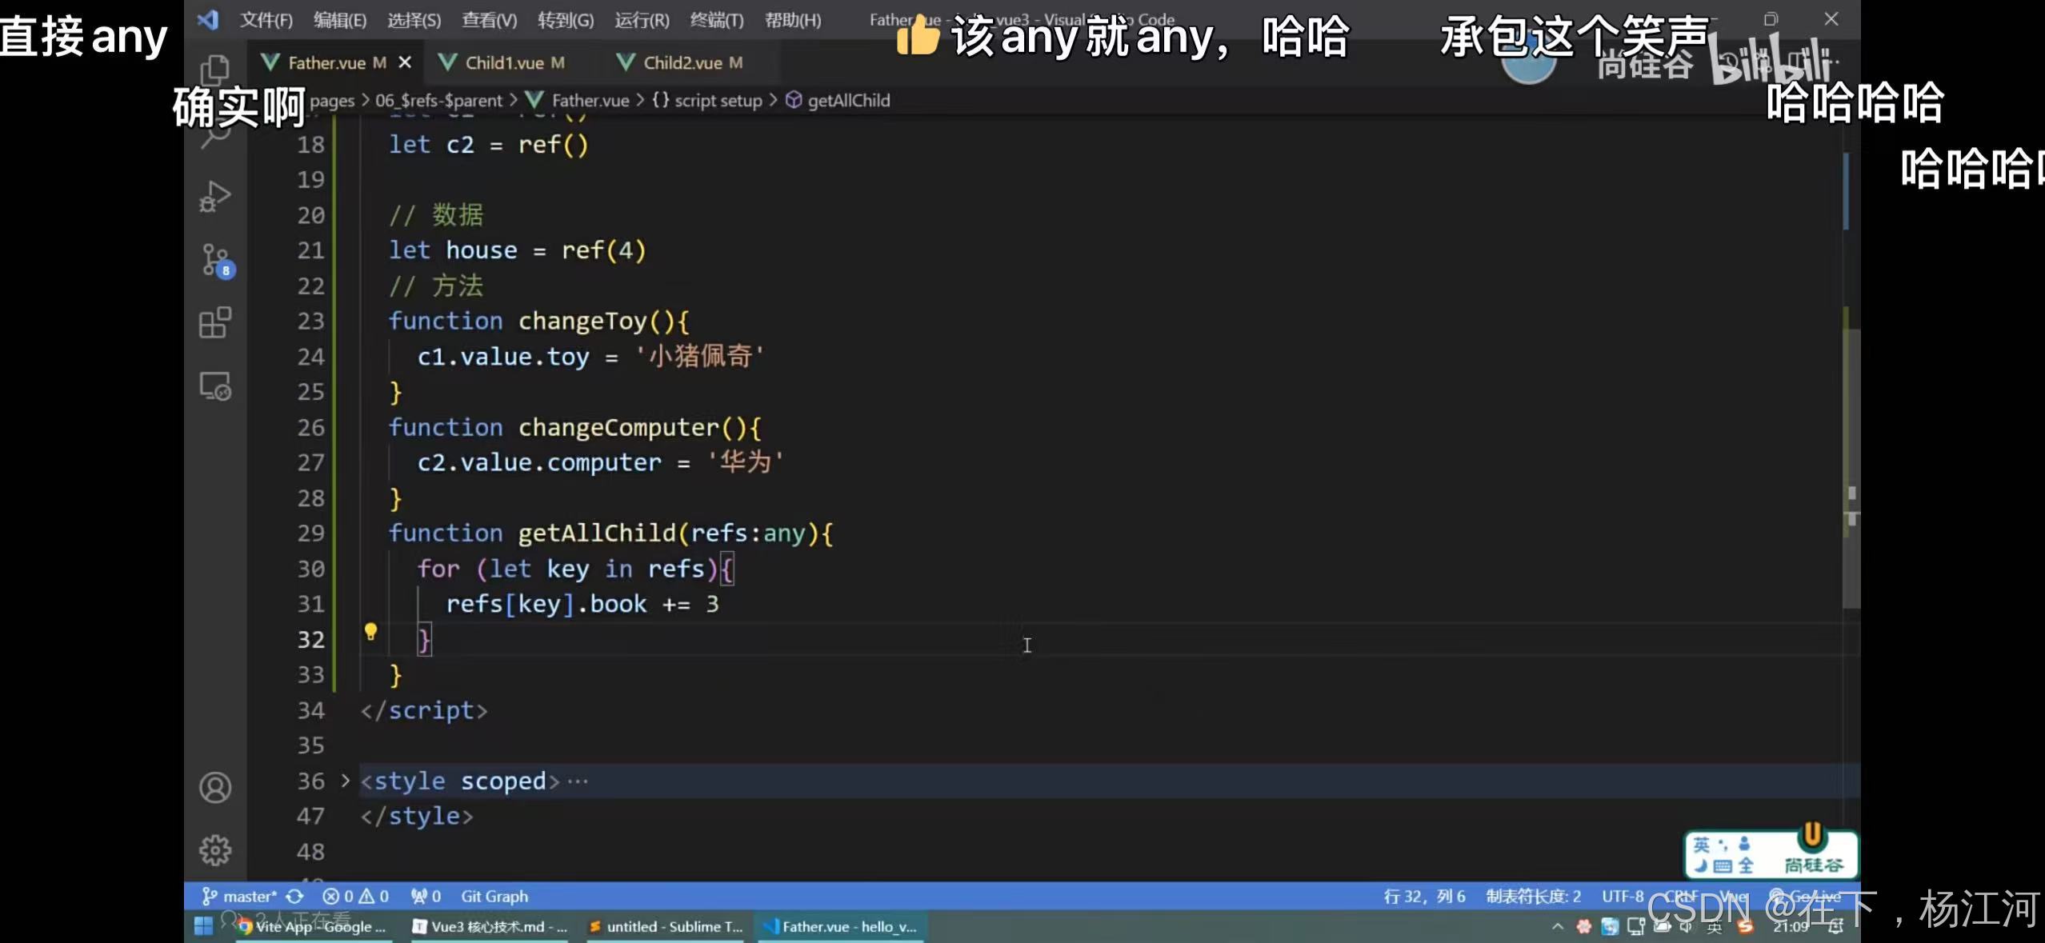Expand the folded style scoped block
This screenshot has width=2045, height=943.
pos(345,781)
